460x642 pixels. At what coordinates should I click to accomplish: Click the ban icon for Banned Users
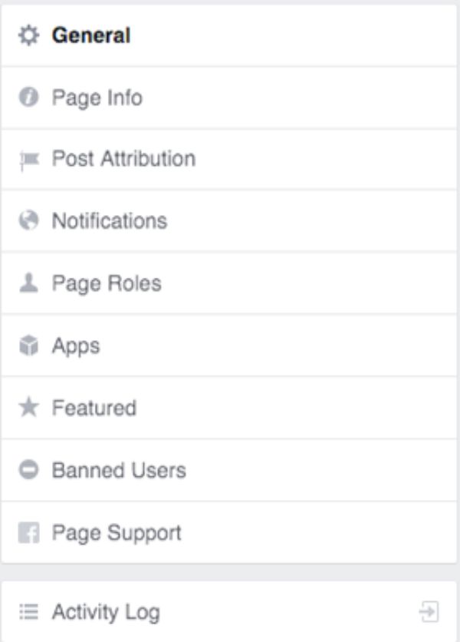28,470
